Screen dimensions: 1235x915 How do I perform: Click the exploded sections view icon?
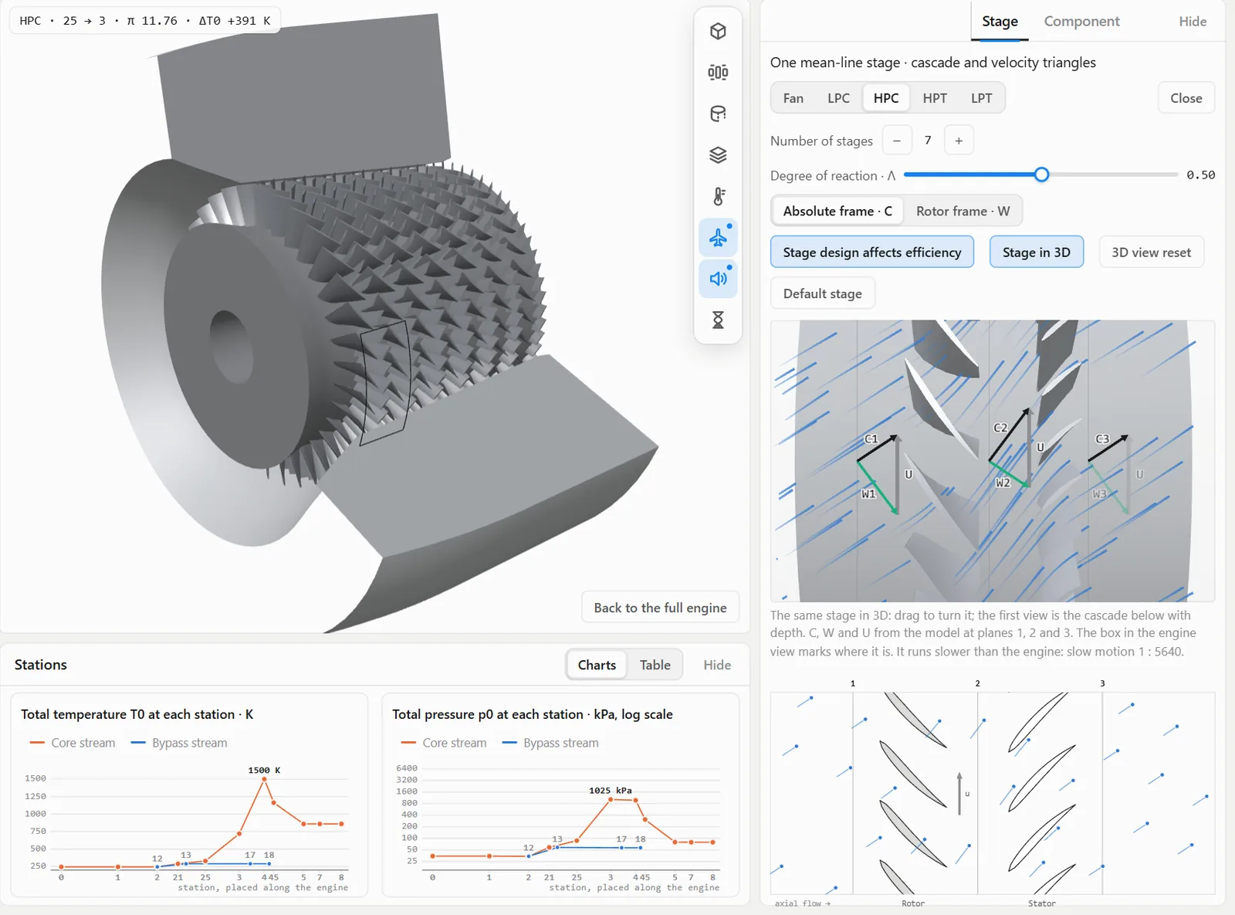(x=718, y=73)
